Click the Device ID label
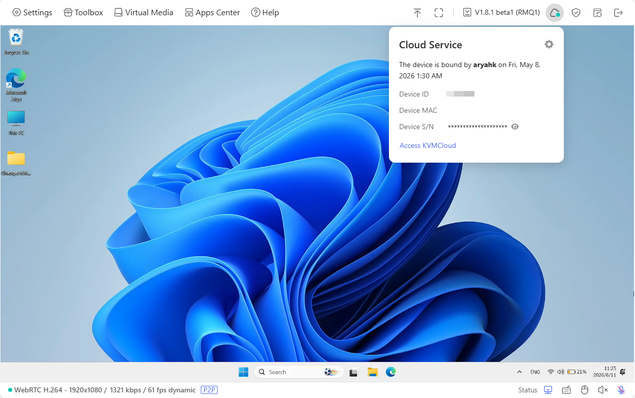 tap(414, 94)
